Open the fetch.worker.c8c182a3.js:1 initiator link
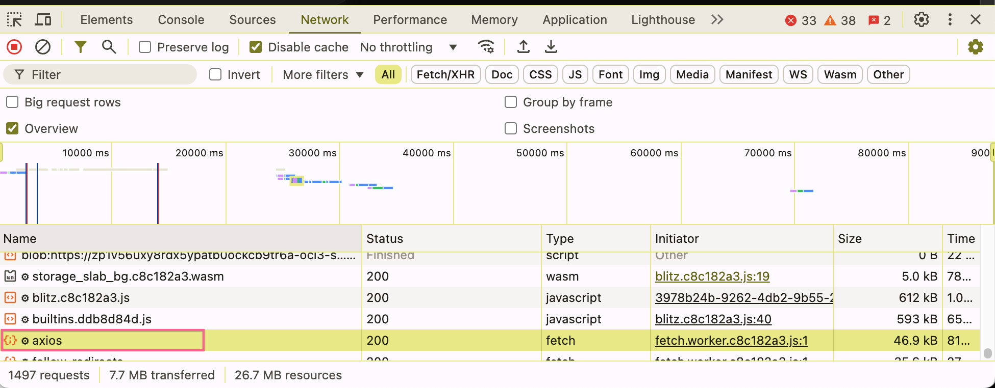The width and height of the screenshot is (995, 388). [x=731, y=341]
